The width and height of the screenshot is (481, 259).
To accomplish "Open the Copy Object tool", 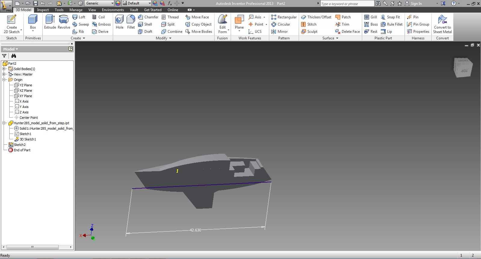I will 198,24.
